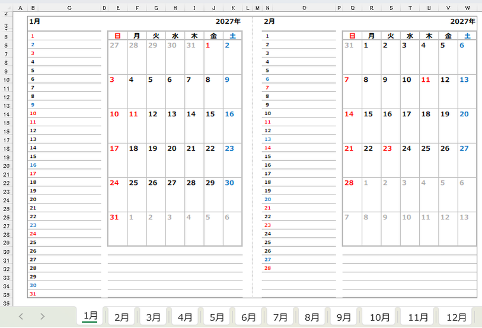Select January 20 in calendar grid

coord(175,160)
